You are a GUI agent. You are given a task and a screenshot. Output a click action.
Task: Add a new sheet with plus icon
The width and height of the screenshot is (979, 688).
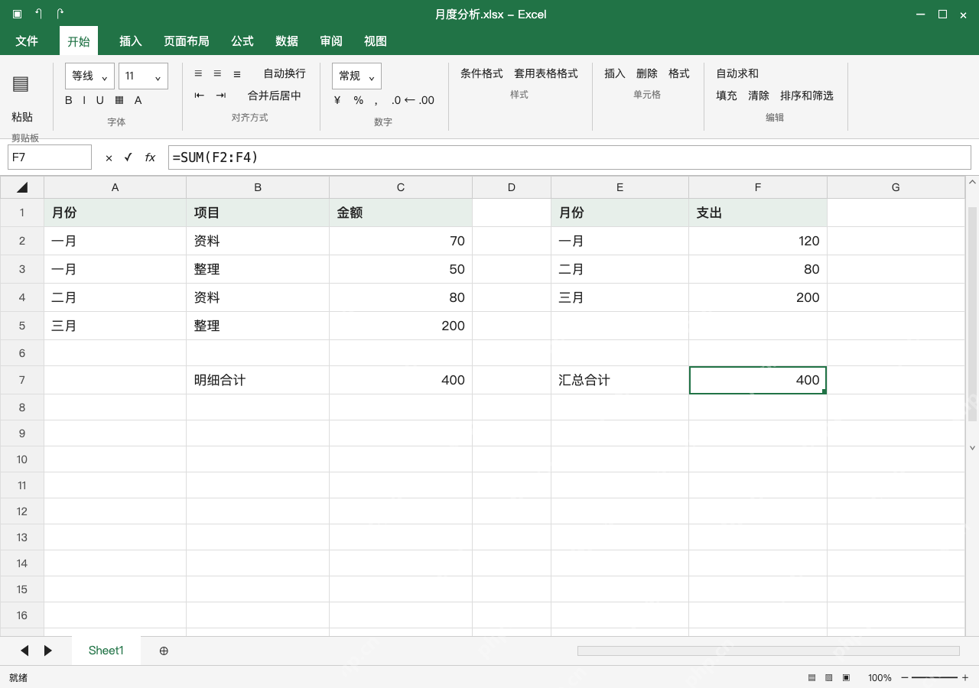click(164, 651)
